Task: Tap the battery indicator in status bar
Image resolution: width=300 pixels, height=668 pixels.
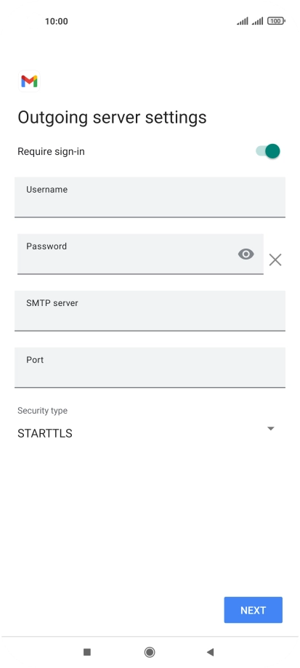Action: 276,21
